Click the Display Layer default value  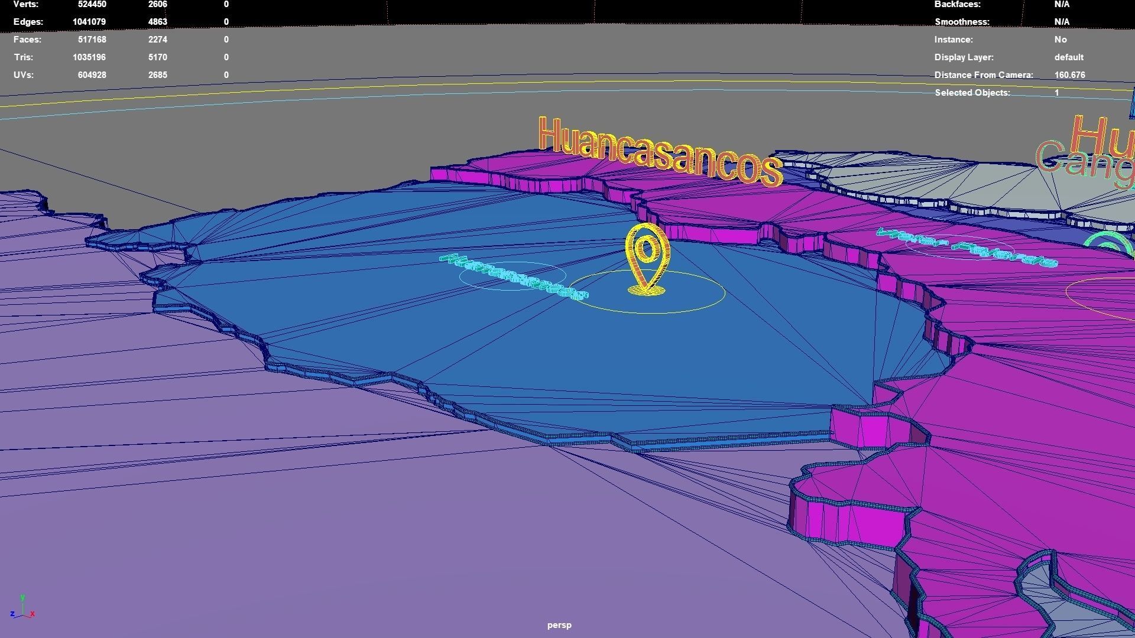click(1068, 57)
